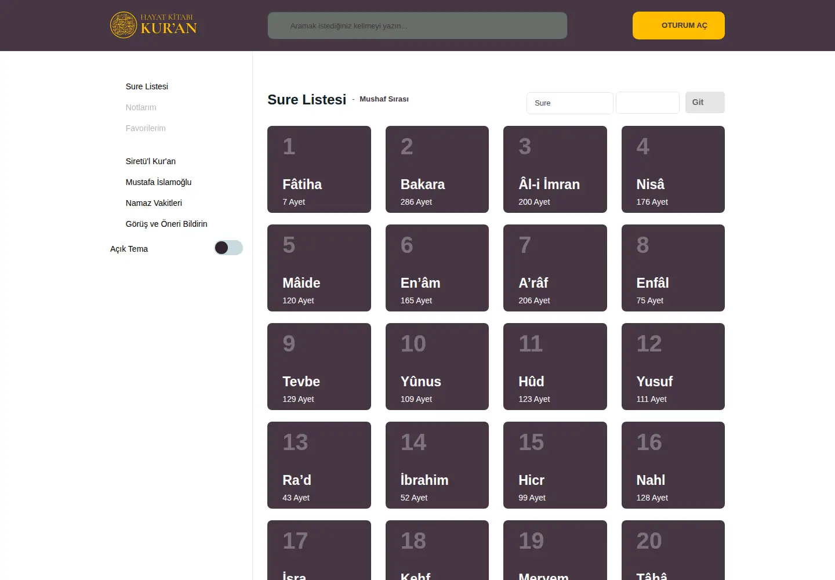Open En'âm sure card

437,268
